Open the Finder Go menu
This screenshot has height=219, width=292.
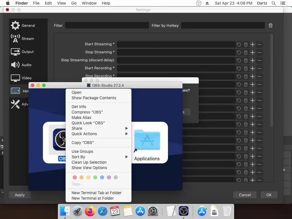tap(74, 3)
